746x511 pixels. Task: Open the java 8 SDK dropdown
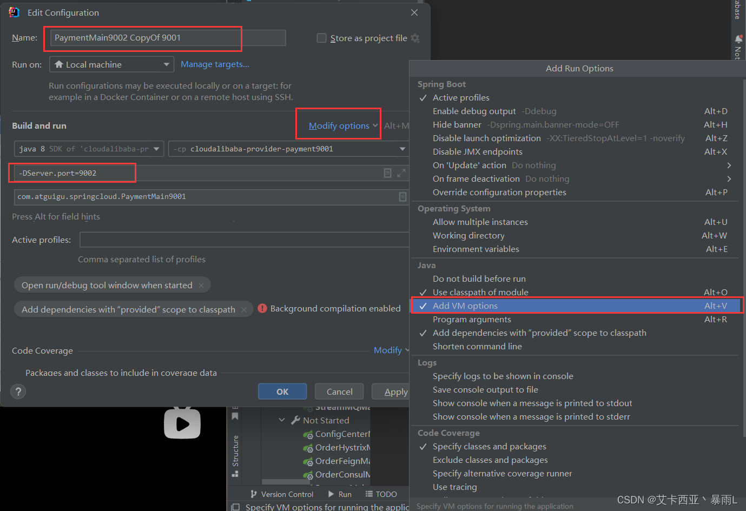tap(89, 149)
